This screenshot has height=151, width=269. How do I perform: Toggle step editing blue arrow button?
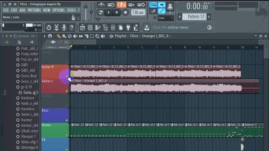pyautogui.click(x=161, y=5)
